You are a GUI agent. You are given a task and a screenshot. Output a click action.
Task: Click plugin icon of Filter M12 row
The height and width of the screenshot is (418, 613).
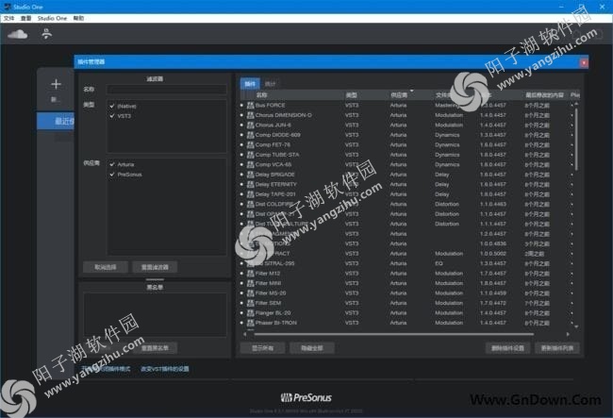click(251, 274)
